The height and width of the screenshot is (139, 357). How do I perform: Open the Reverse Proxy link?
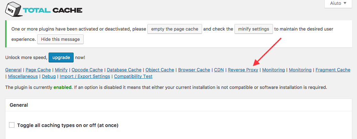(243, 70)
